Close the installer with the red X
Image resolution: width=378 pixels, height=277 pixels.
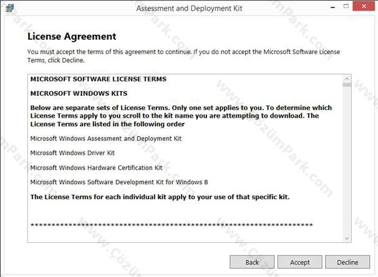point(364,6)
